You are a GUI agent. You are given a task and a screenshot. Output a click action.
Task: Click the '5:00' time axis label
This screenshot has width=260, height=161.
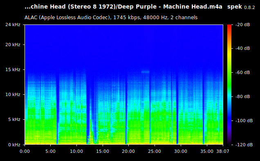[x=50, y=151]
